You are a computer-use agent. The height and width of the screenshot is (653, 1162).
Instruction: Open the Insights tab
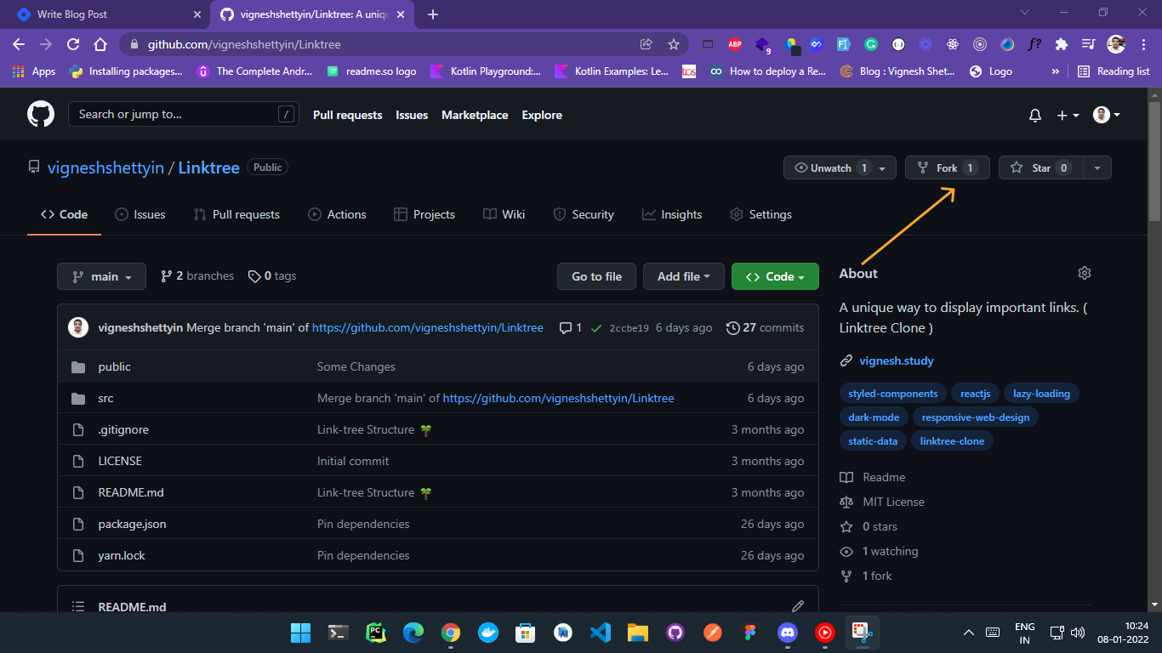point(672,214)
